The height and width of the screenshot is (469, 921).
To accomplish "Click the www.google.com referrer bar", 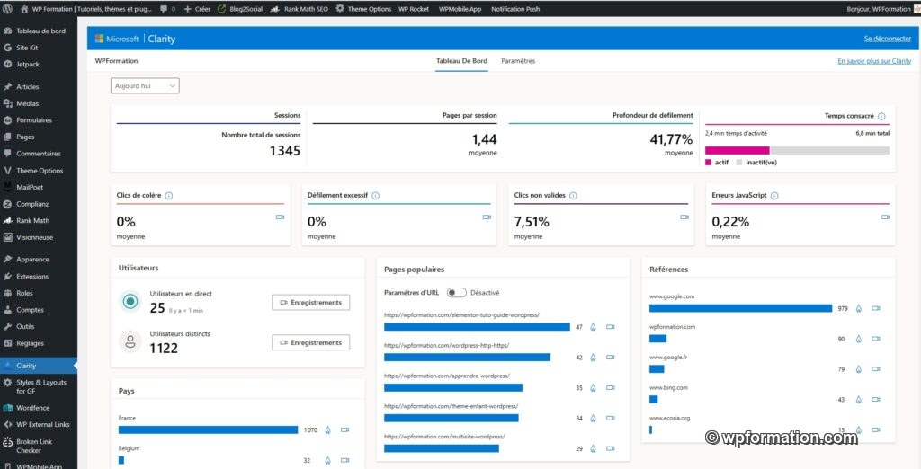I will pyautogui.click(x=741, y=308).
